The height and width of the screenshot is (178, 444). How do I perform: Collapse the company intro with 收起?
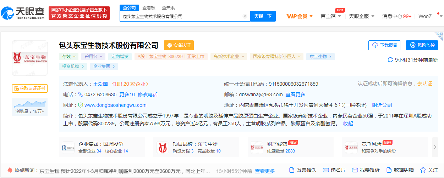[x=348, y=124]
